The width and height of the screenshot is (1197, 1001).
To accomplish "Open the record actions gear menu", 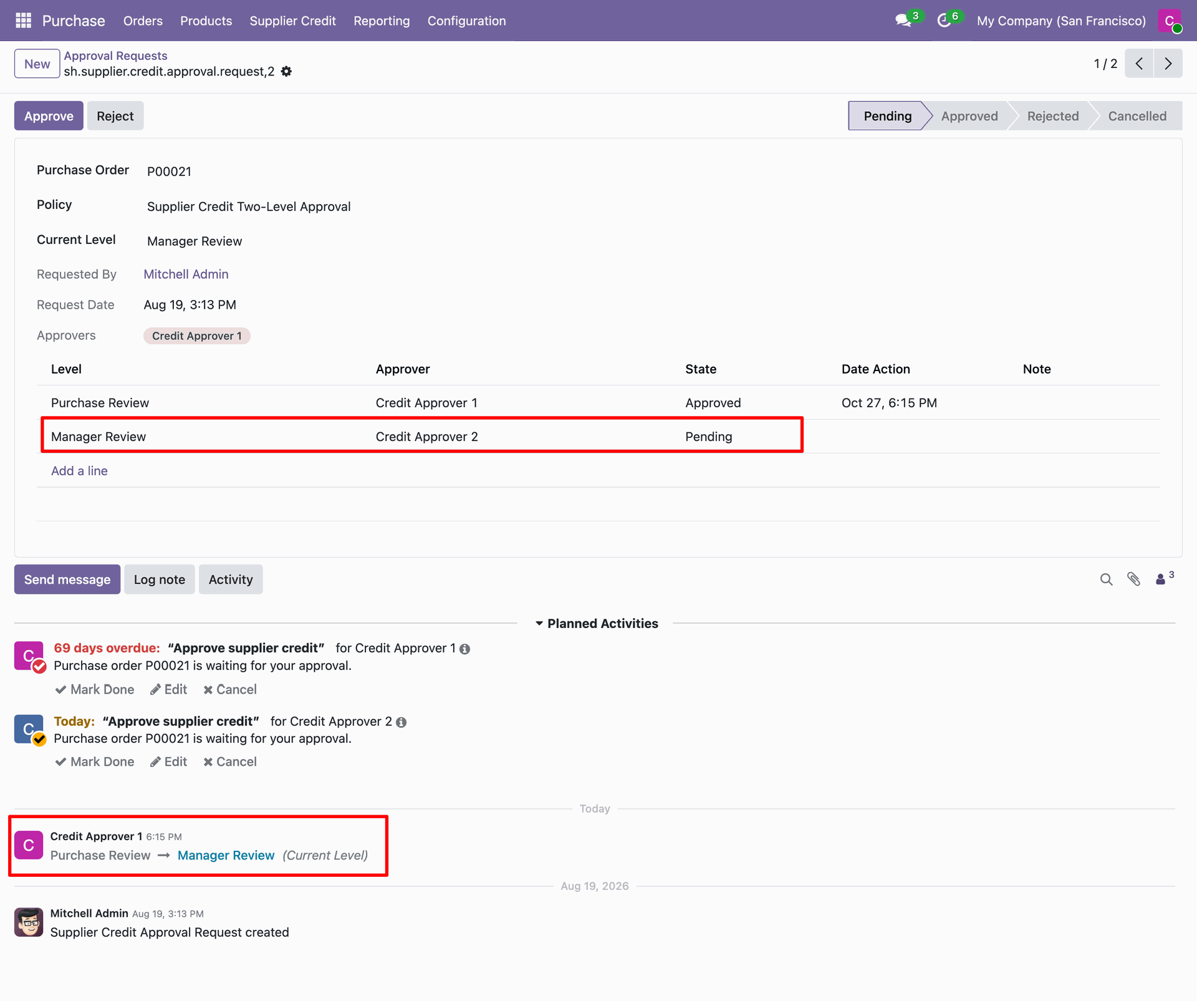I will click(286, 72).
